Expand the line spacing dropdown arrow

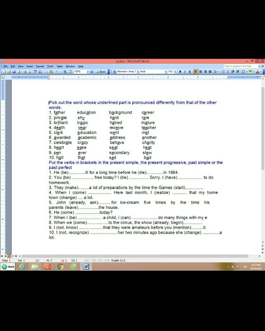pyautogui.click(x=218, y=72)
